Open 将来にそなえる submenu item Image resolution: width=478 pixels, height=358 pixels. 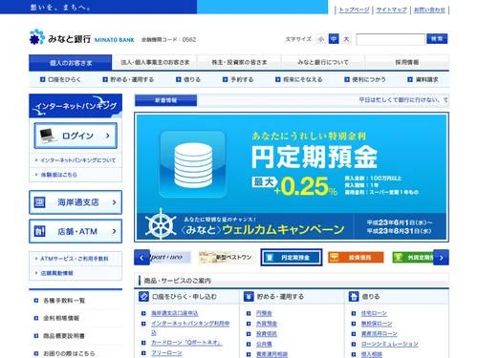299,79
